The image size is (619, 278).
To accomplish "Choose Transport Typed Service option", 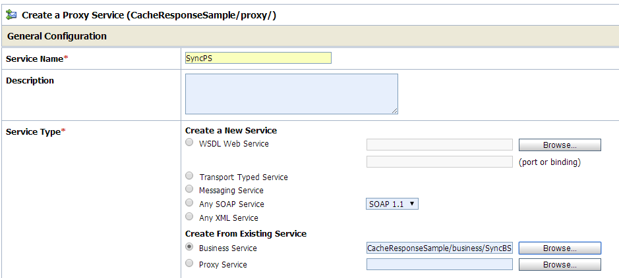I will click(x=190, y=176).
